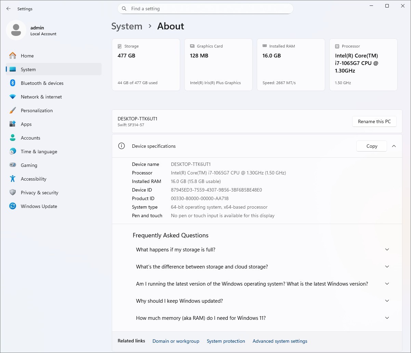
Task: Click the Graphics Card icon
Action: [x=192, y=46]
